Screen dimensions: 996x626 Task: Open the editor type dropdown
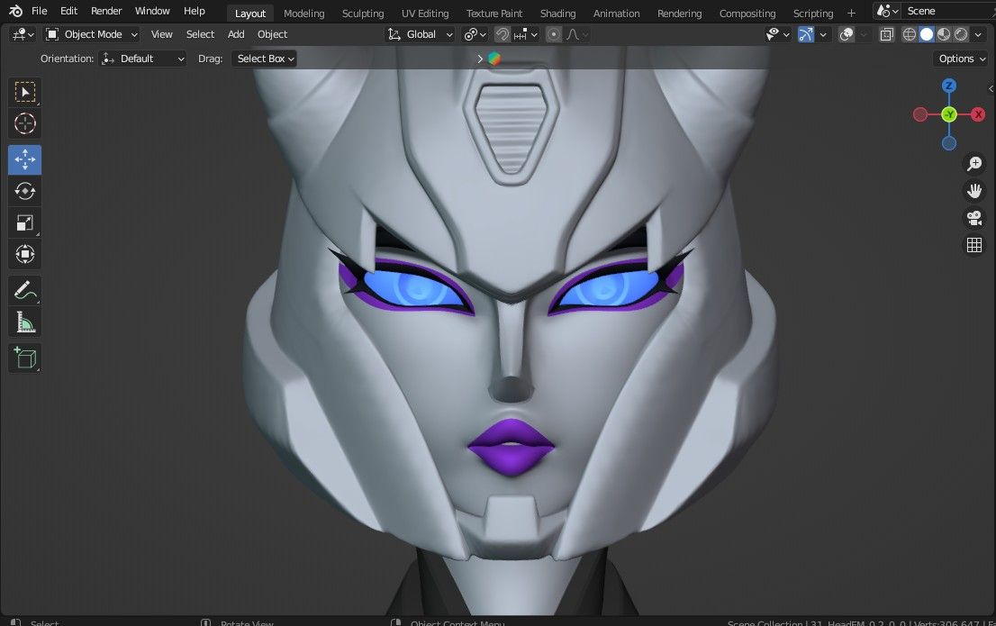23,34
